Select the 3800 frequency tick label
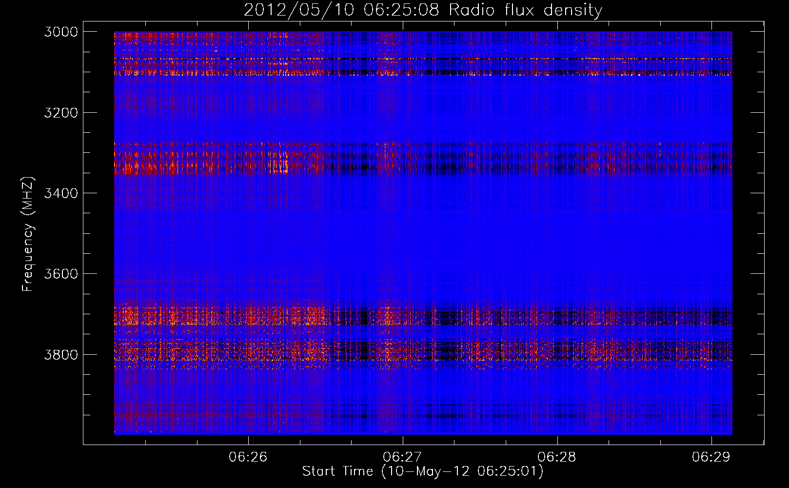 tap(61, 354)
